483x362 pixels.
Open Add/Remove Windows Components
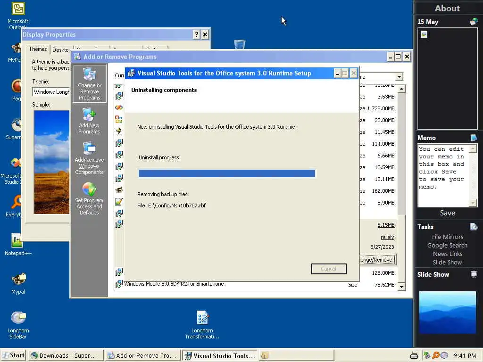(x=89, y=158)
